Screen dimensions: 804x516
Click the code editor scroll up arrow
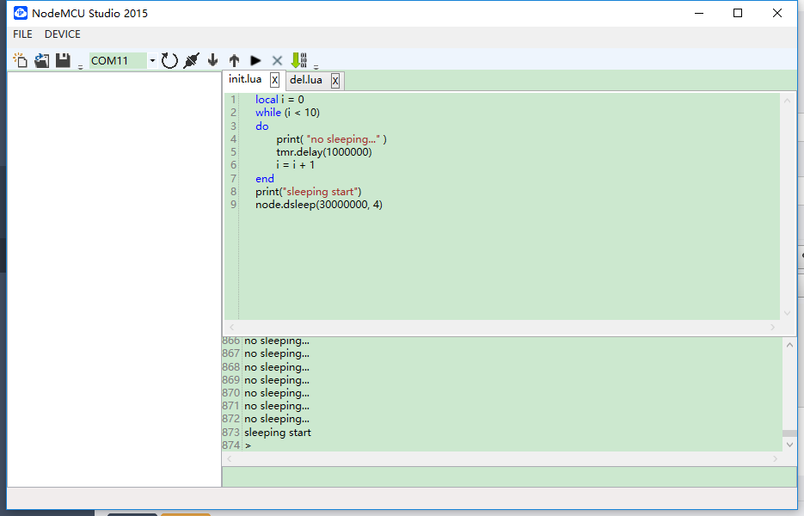[787, 101]
